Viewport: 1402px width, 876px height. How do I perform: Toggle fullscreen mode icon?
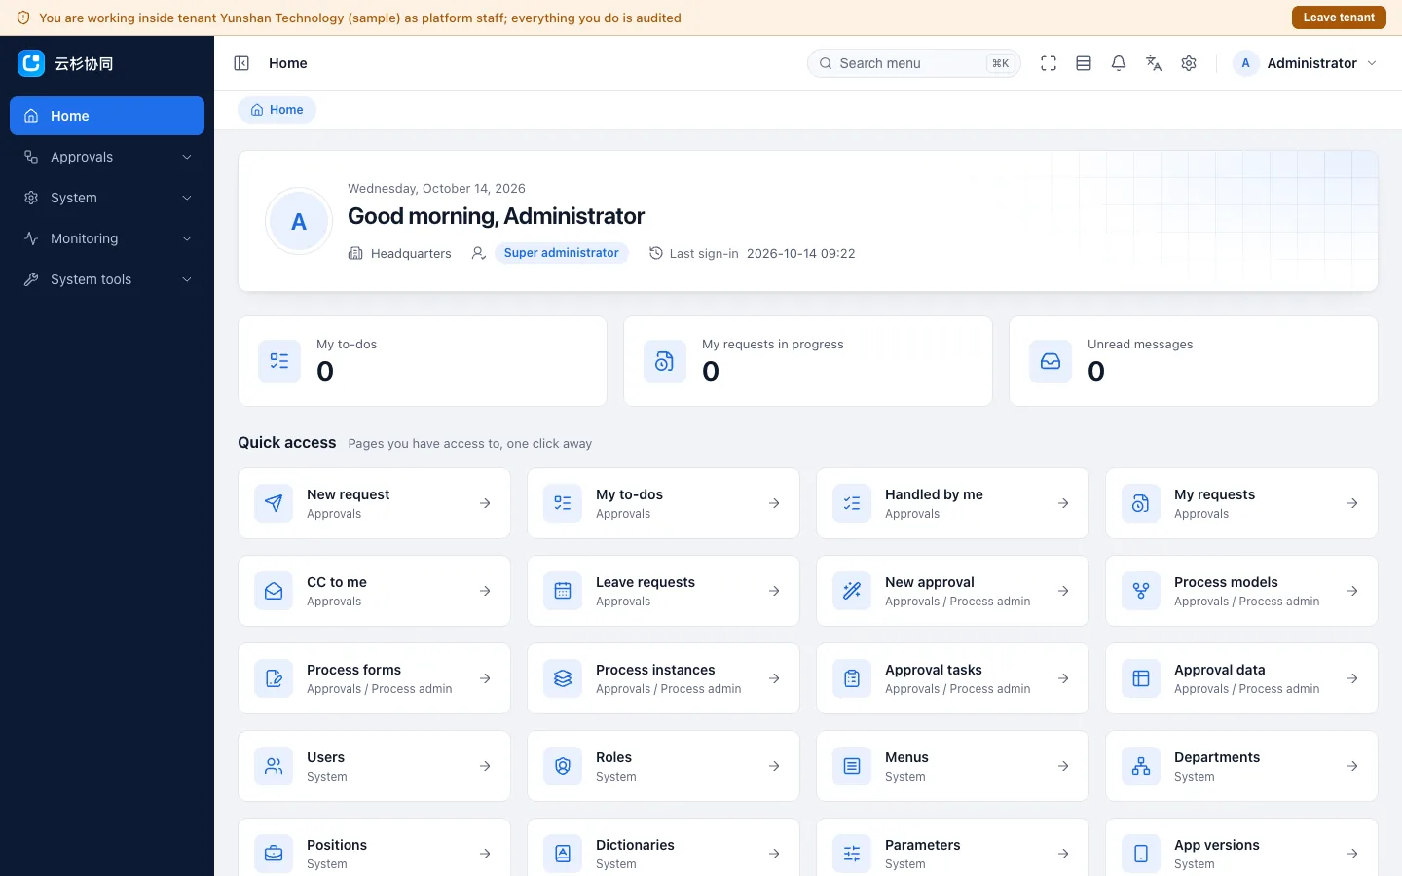coord(1049,63)
